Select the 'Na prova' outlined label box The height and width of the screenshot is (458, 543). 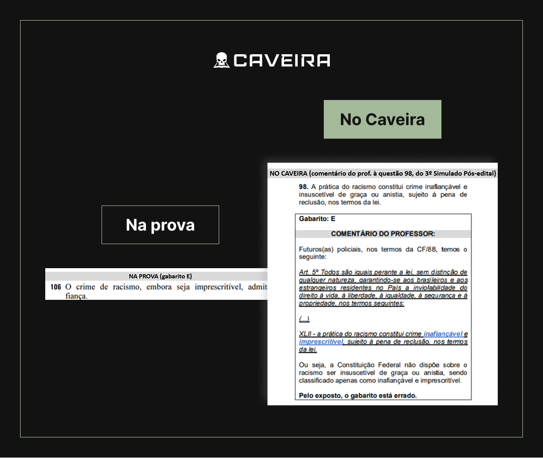(160, 225)
